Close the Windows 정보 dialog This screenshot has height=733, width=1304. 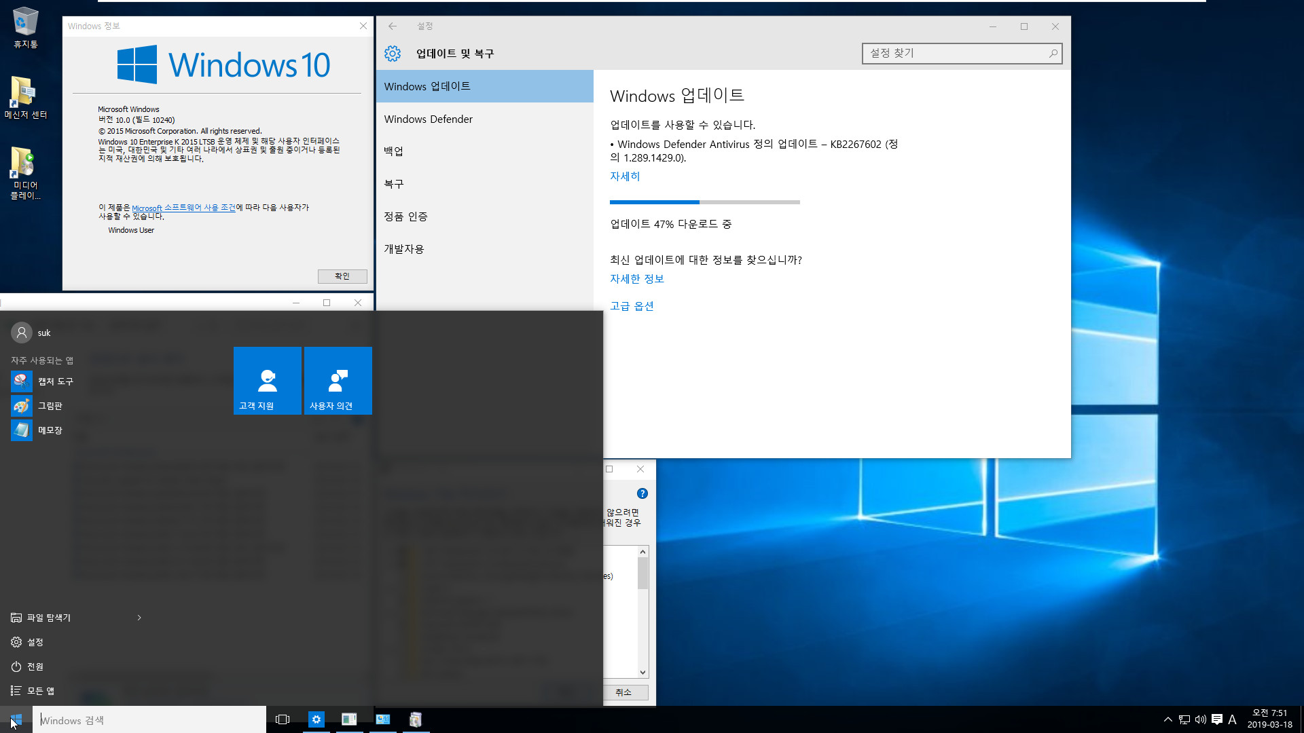[x=363, y=26]
